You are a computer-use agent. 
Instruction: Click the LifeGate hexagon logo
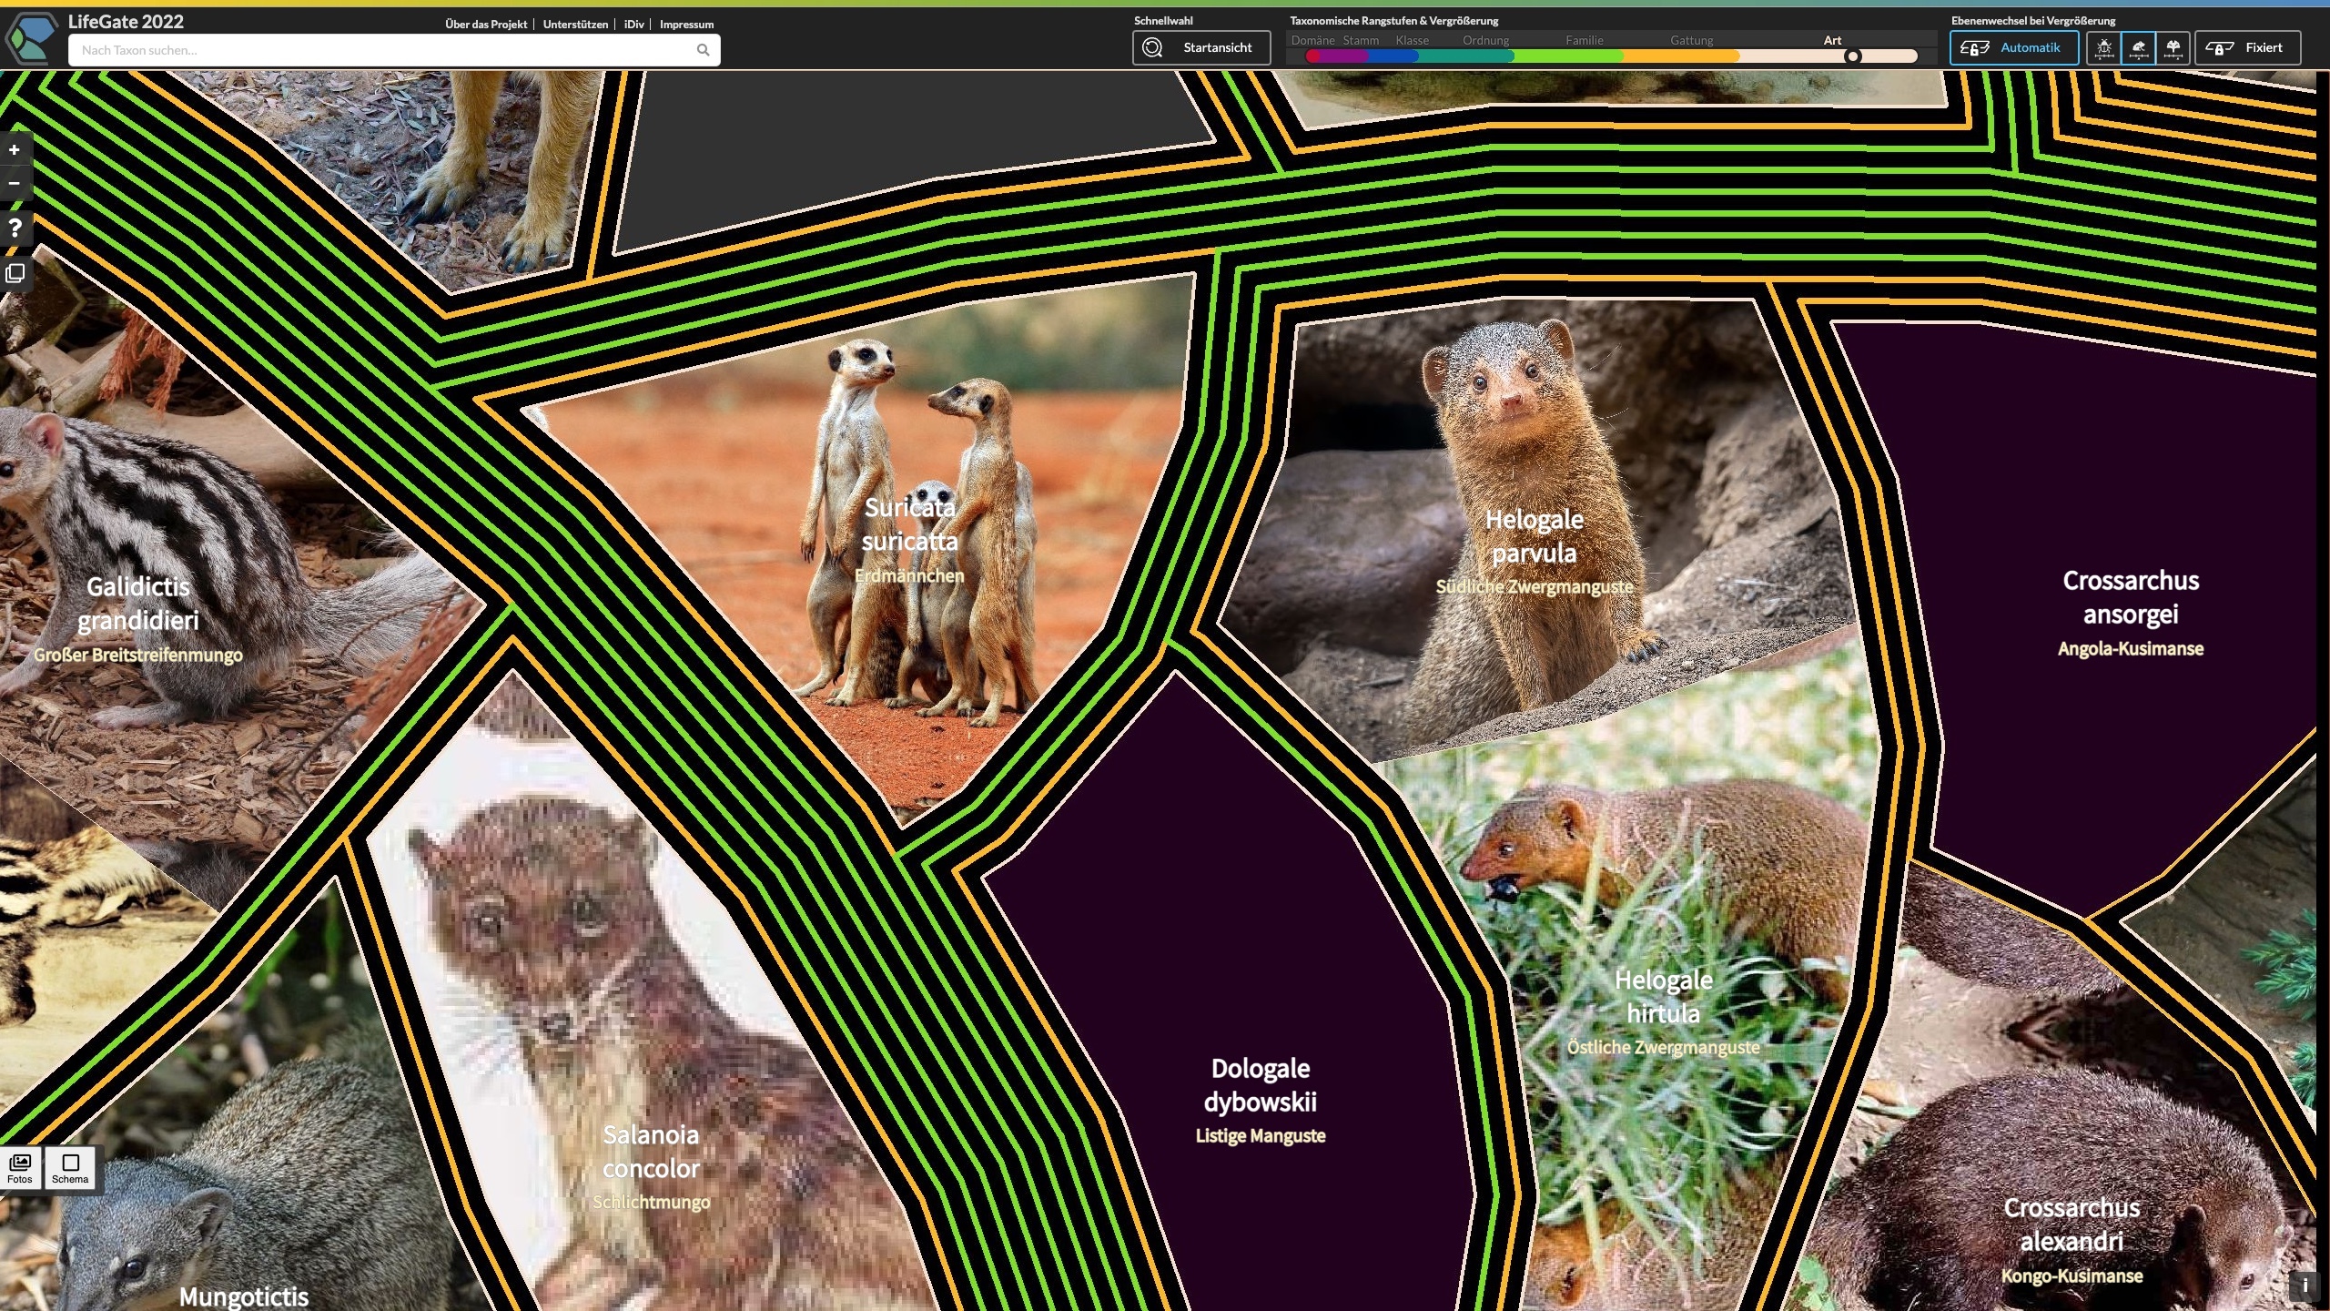coord(32,38)
